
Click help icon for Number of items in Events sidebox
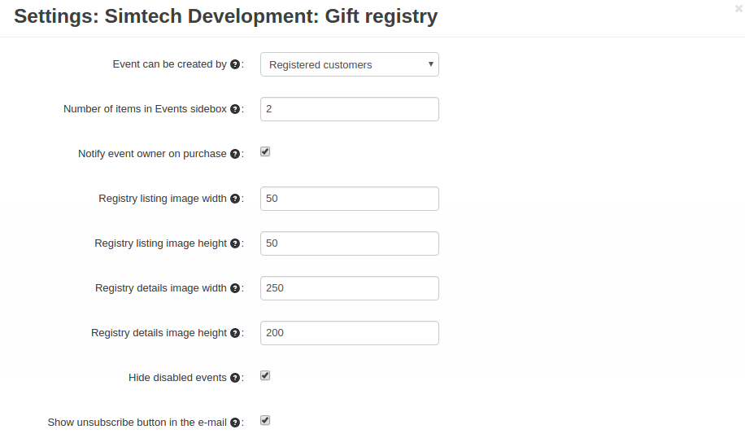235,109
